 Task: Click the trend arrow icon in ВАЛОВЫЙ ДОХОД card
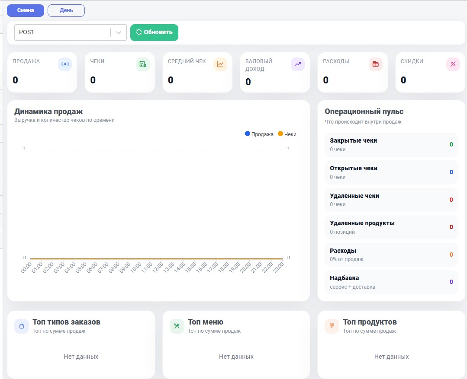298,64
